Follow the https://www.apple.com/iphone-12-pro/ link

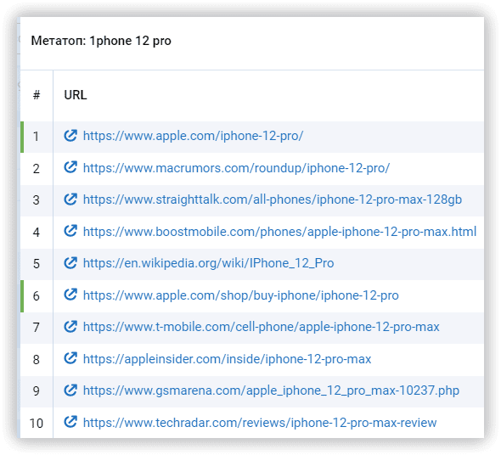click(193, 136)
